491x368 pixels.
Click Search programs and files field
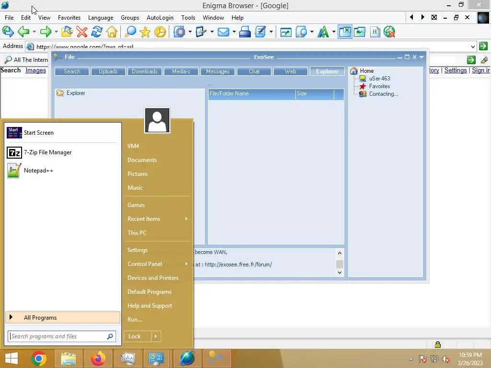pyautogui.click(x=62, y=336)
